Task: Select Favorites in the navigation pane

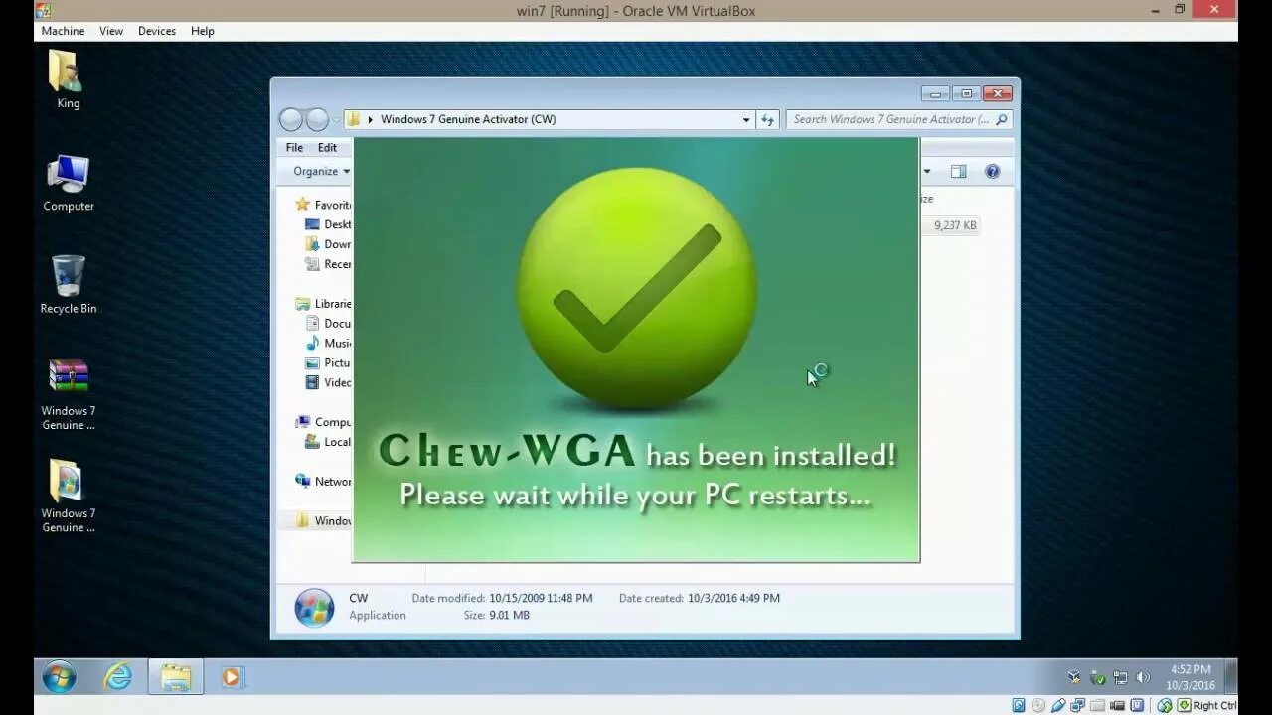Action: click(x=323, y=205)
